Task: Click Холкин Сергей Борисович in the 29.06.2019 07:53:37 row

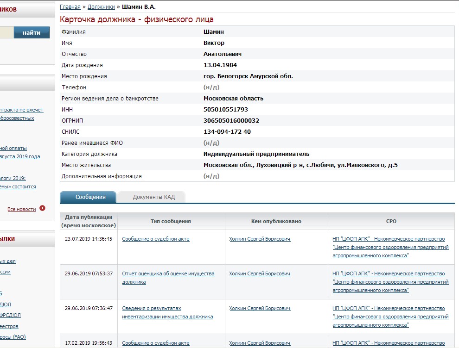Action: pos(259,273)
